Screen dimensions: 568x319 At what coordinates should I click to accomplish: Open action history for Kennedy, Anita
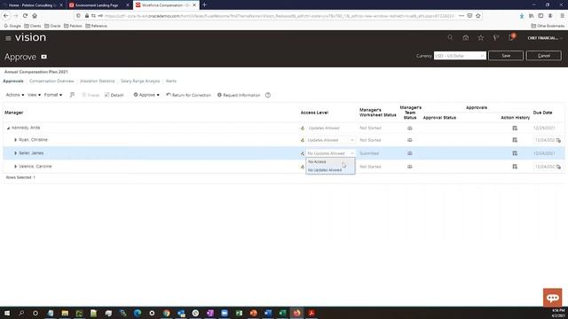(515, 128)
